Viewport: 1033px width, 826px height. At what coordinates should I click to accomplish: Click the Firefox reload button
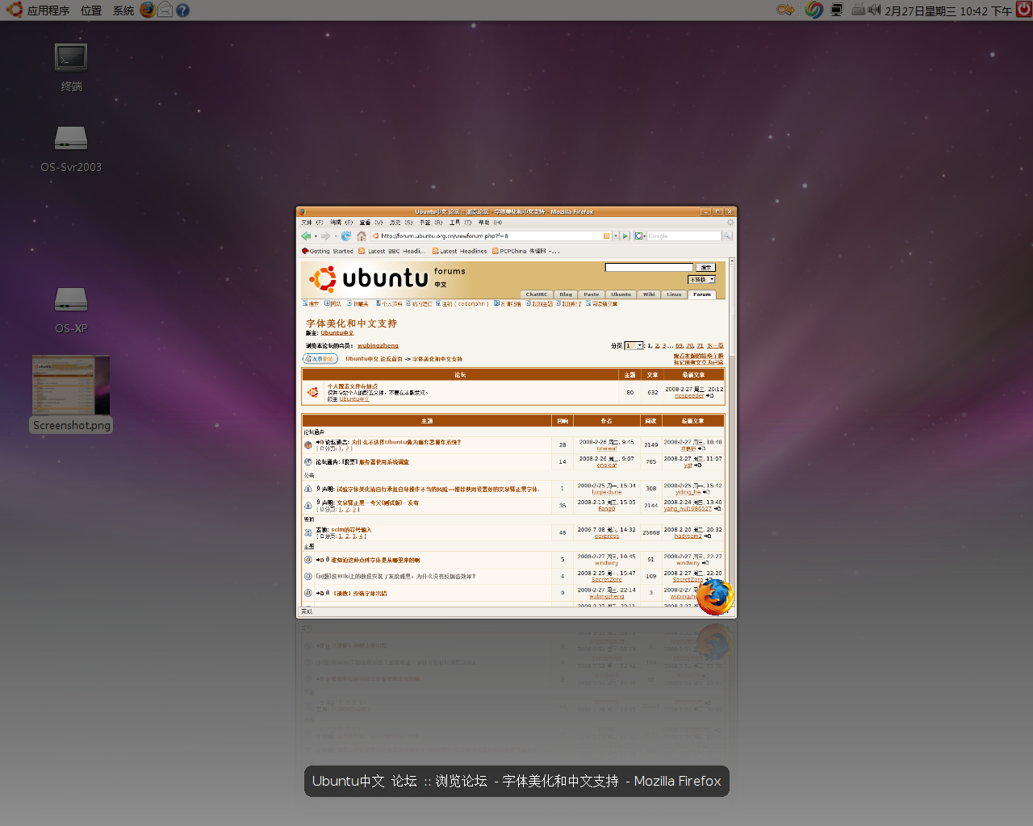point(346,236)
